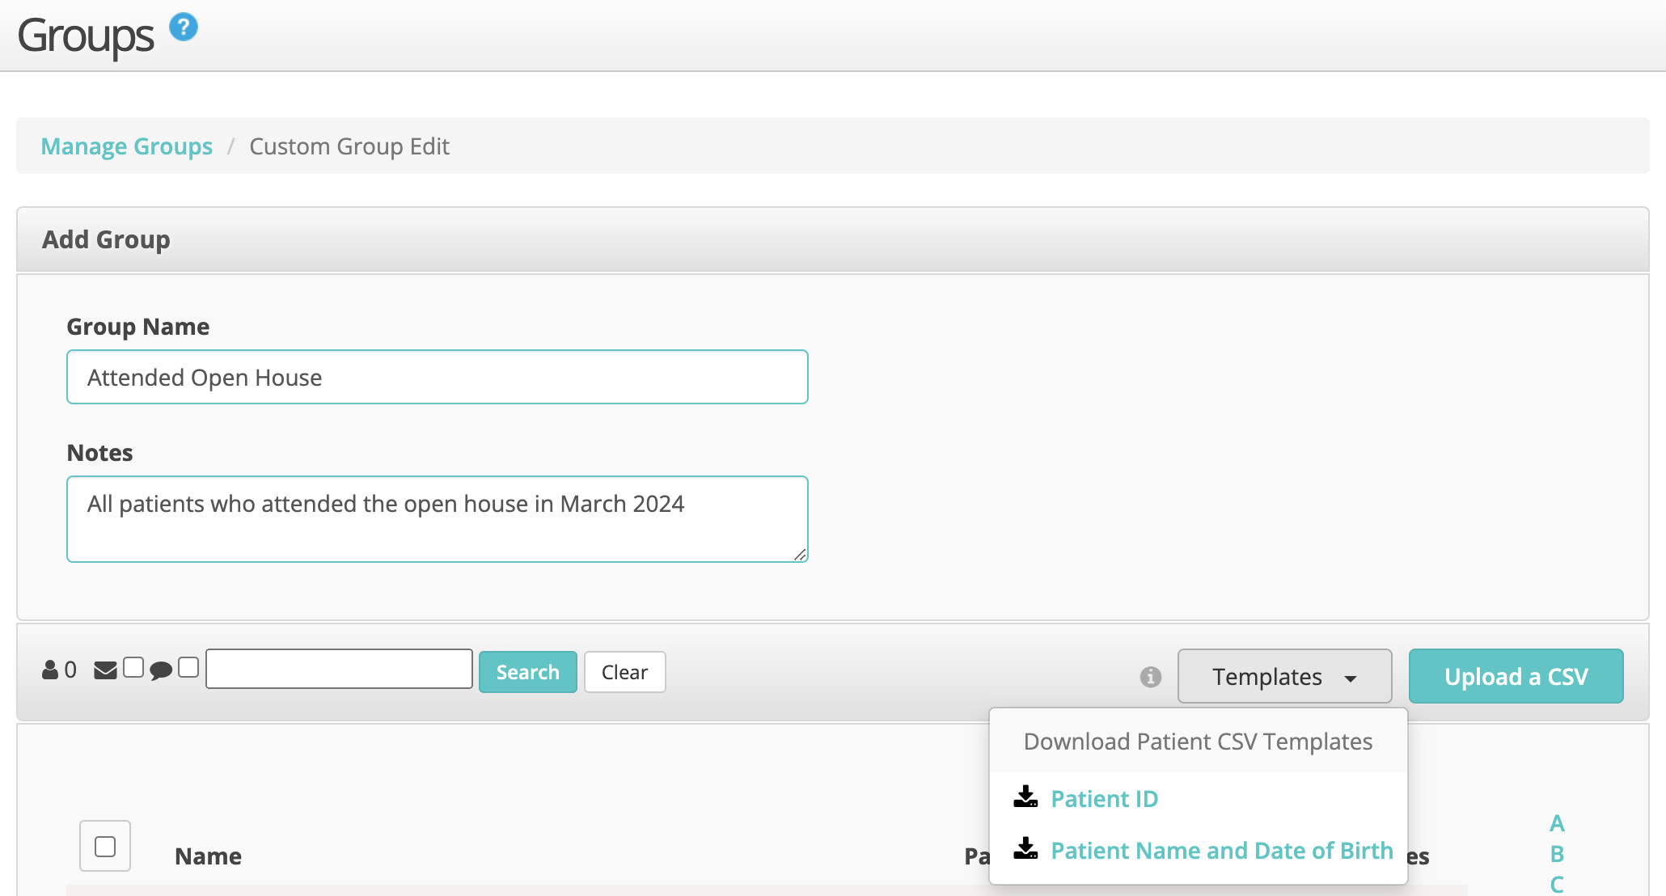The height and width of the screenshot is (896, 1666).
Task: Click download icon beside Patient Name and Date of Birth
Action: [1025, 849]
